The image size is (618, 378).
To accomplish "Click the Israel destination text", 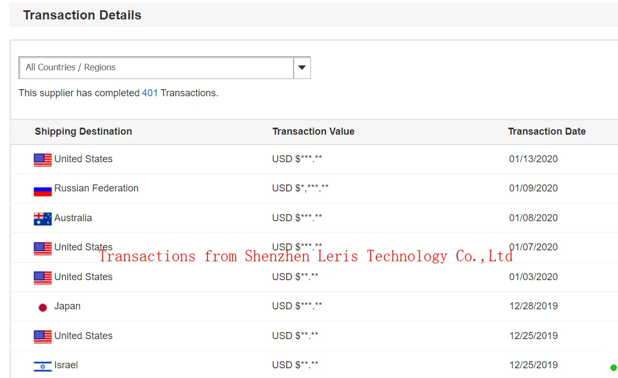I will pyautogui.click(x=66, y=365).
